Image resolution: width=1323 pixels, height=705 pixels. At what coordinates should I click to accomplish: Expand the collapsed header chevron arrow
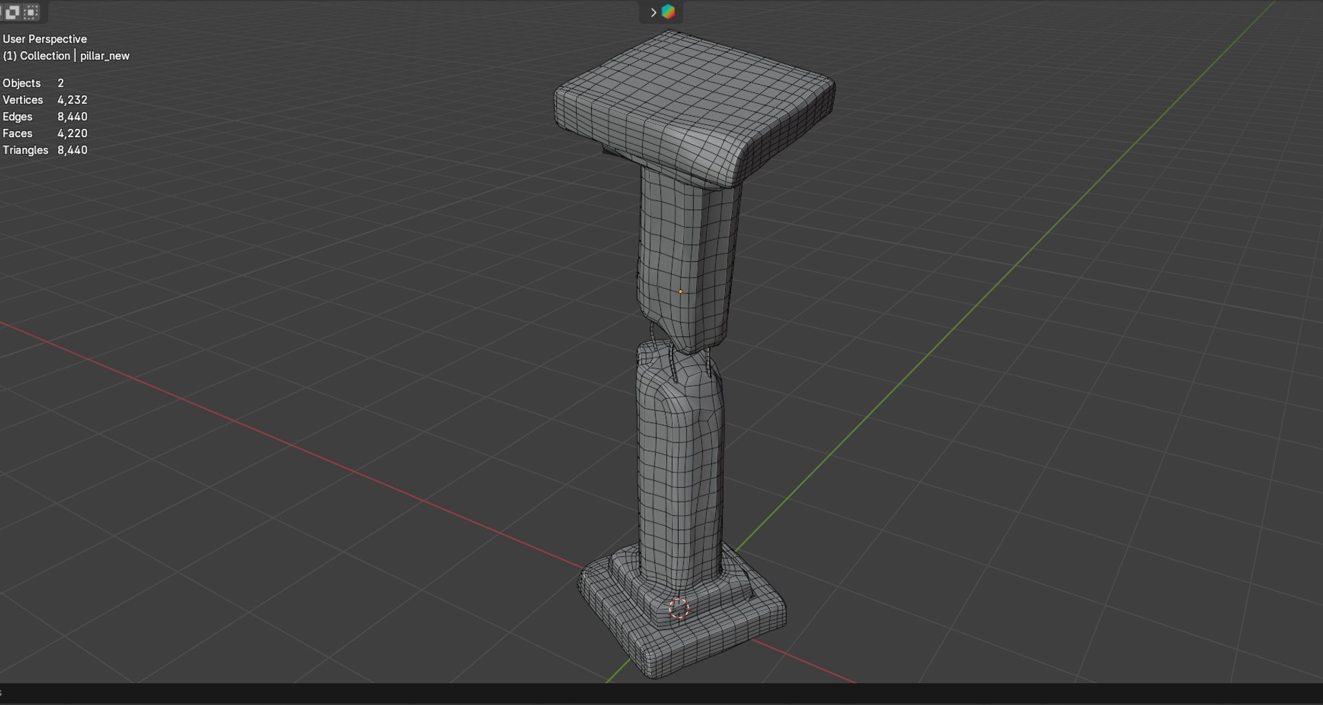653,12
